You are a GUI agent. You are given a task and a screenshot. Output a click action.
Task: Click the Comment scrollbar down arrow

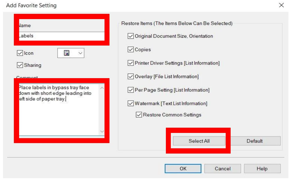point(102,131)
